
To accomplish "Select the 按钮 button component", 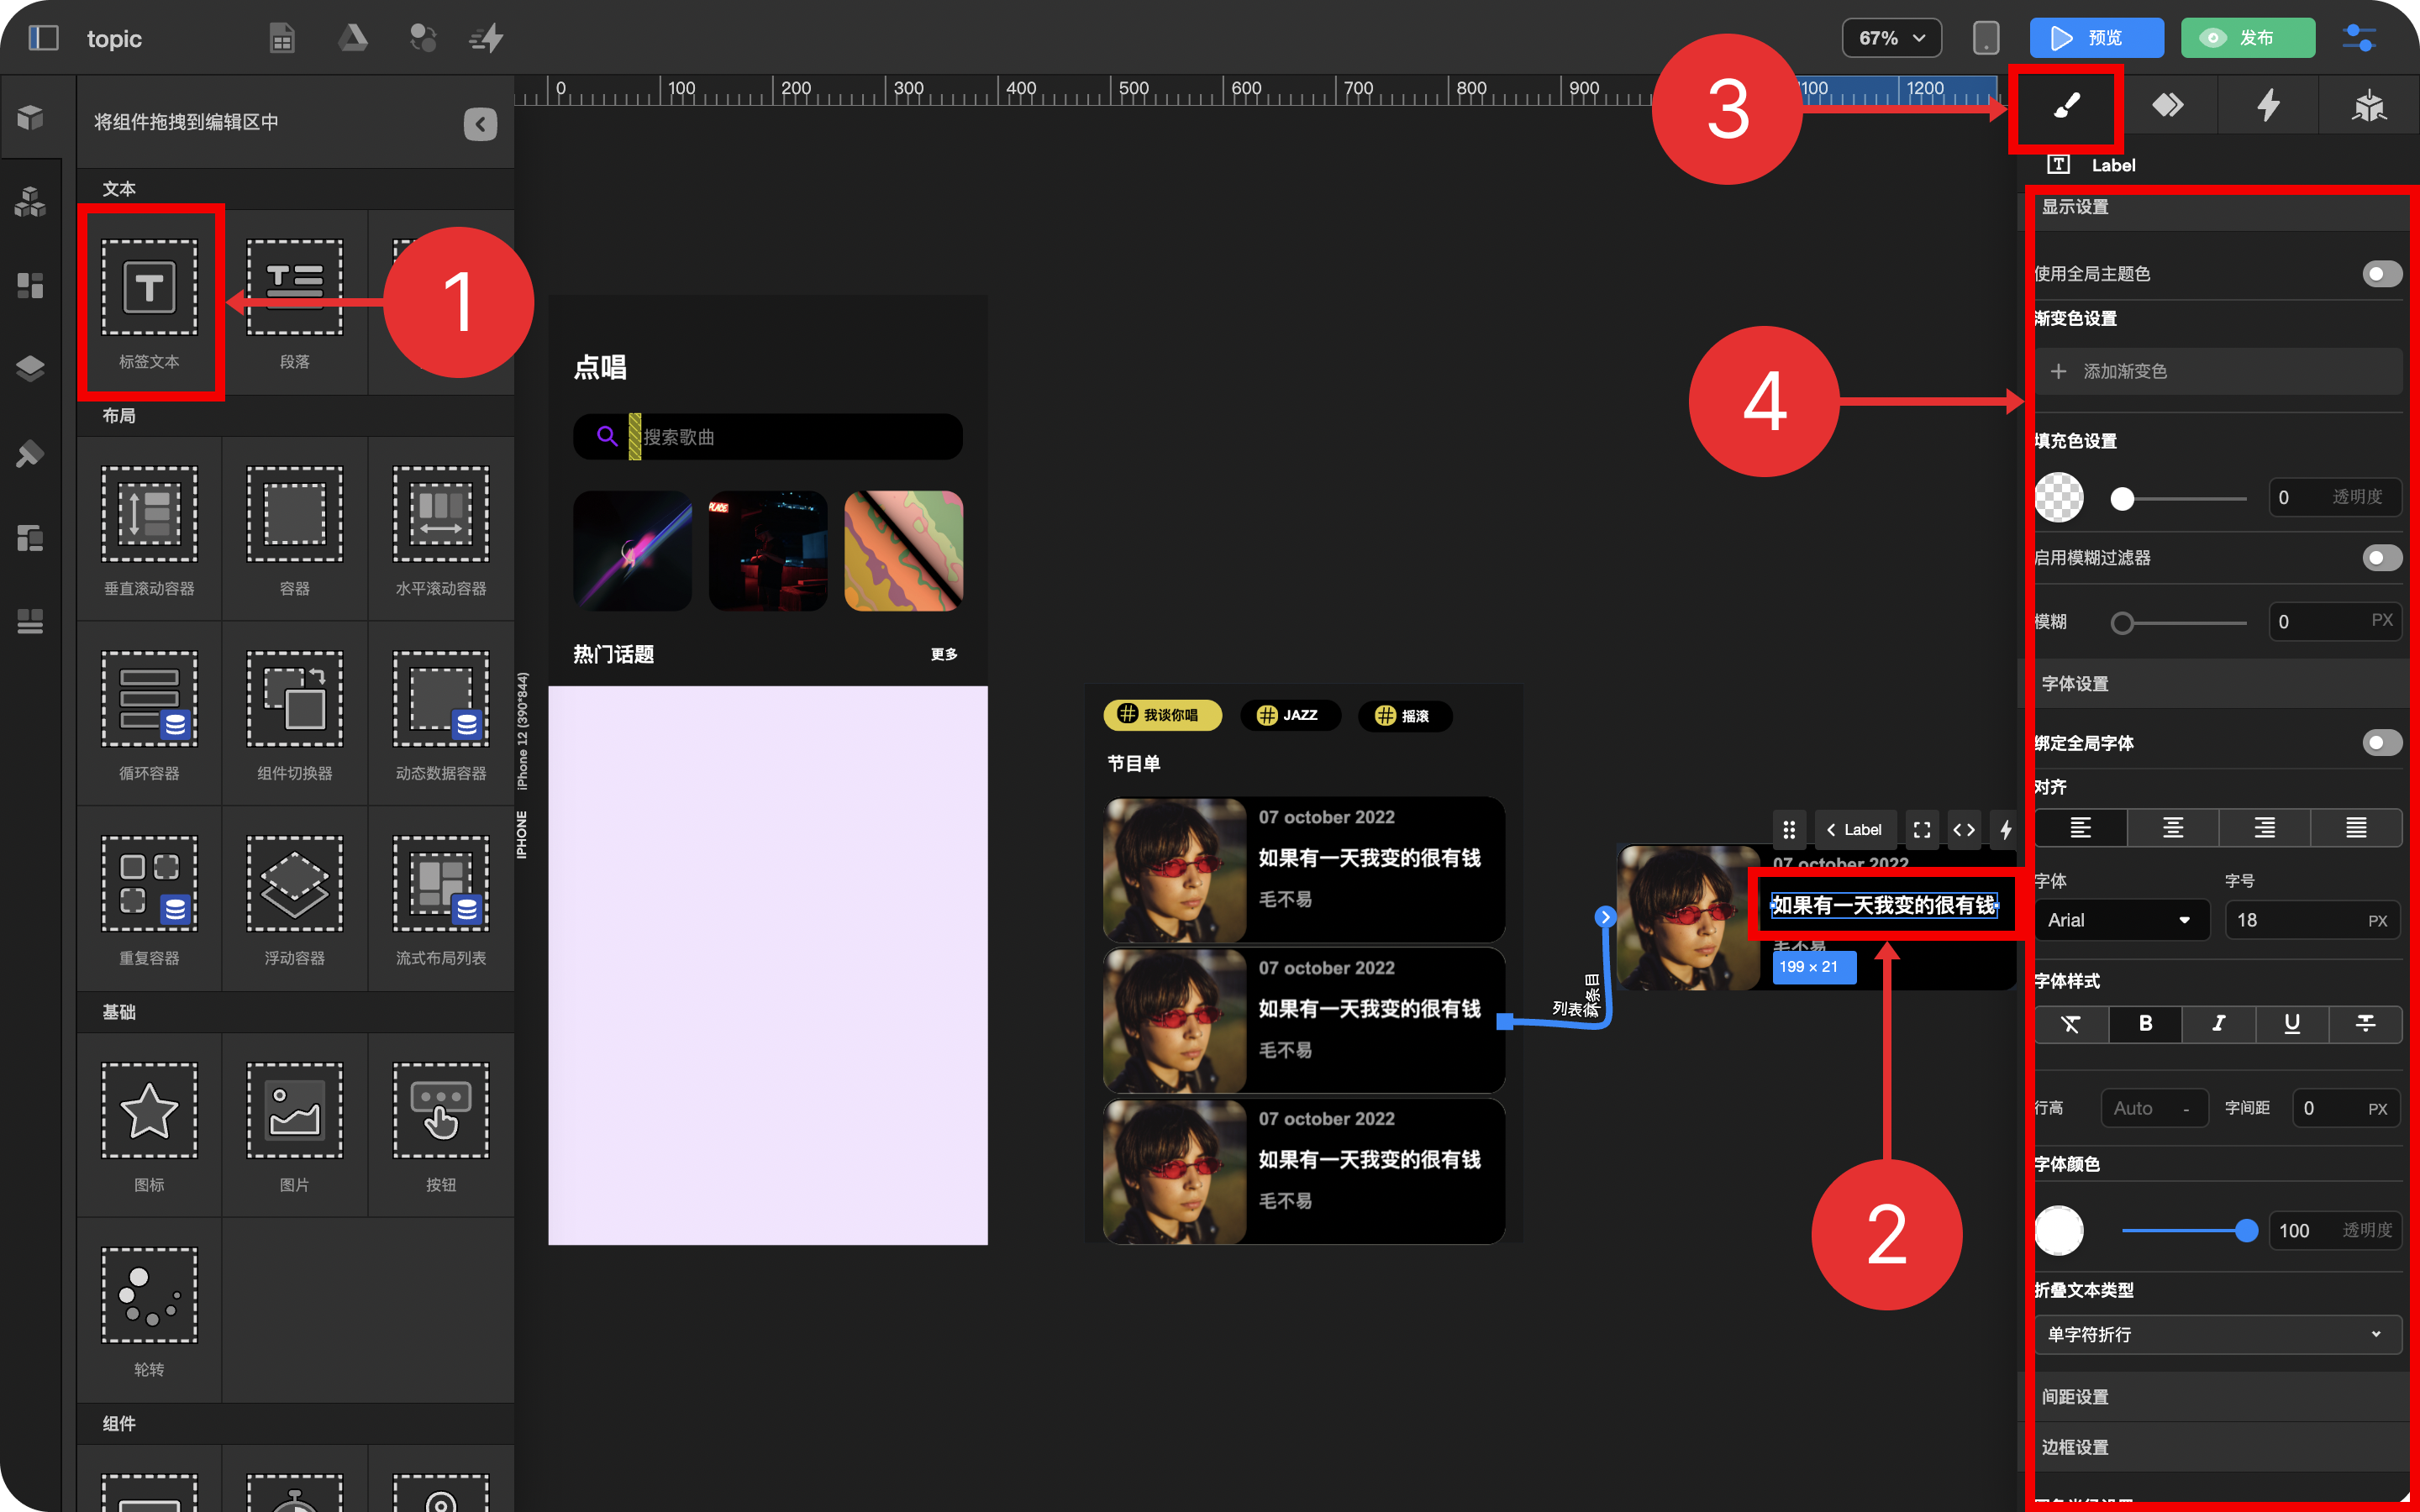I will click(440, 1126).
